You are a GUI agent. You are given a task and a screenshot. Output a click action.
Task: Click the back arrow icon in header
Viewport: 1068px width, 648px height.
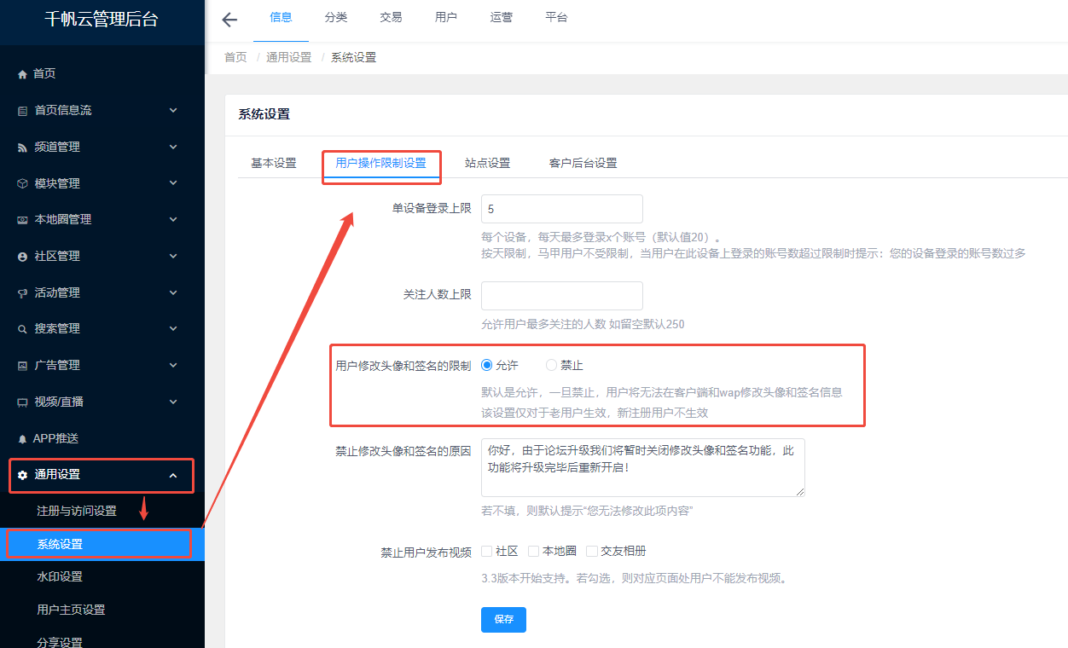(229, 20)
